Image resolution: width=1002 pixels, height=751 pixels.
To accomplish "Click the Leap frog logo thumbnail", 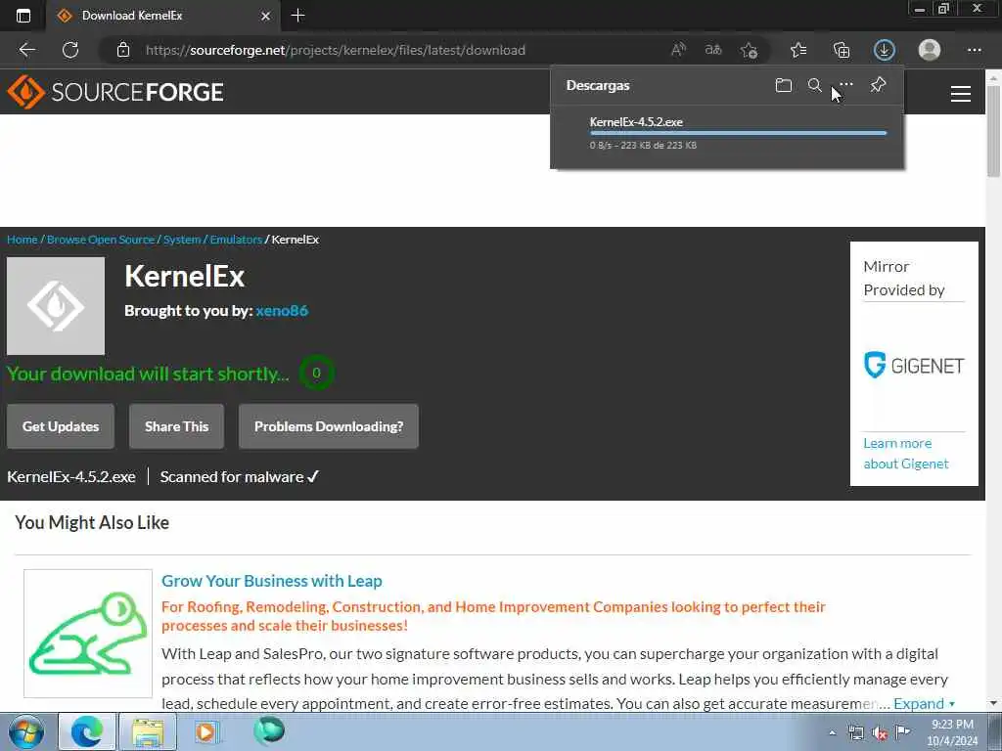I will (88, 634).
